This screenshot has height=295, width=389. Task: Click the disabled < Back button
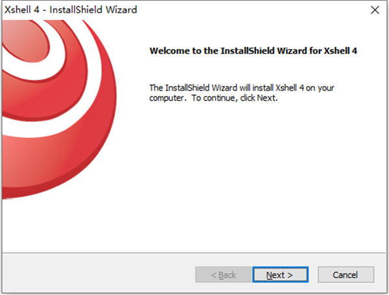pos(223,275)
